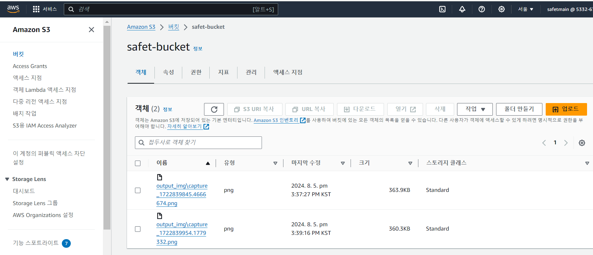
Task: Click the Download button
Action: pyautogui.click(x=360, y=109)
